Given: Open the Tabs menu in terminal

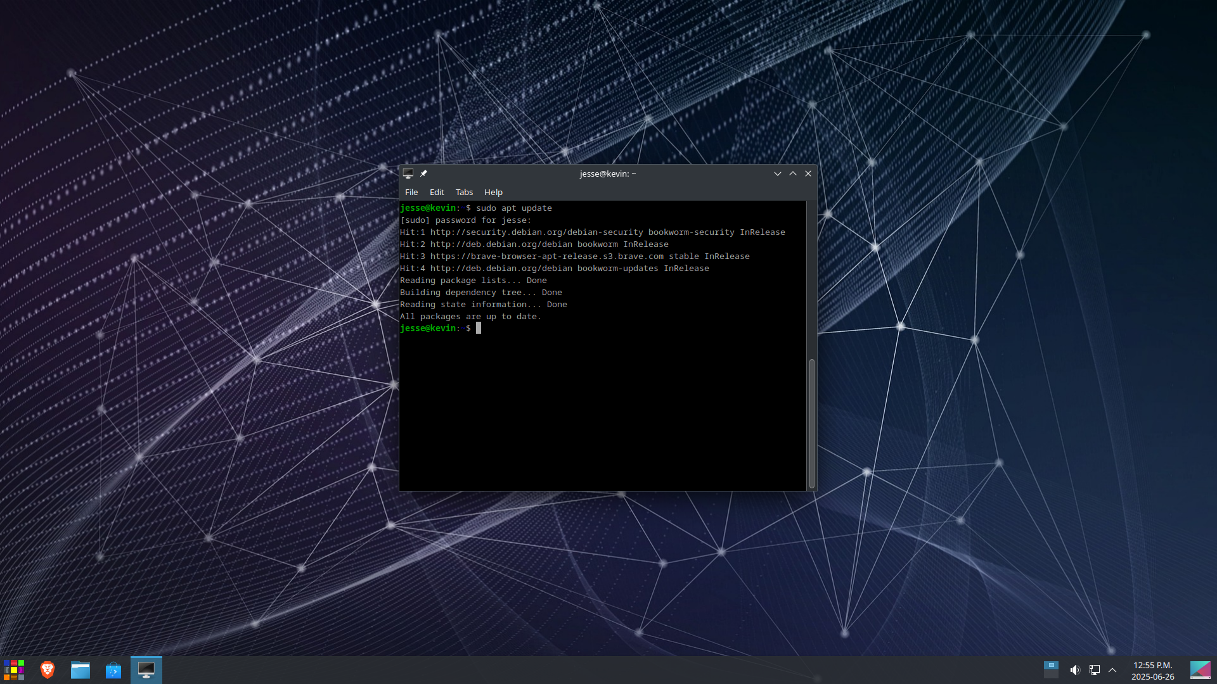Looking at the screenshot, I should pos(464,192).
